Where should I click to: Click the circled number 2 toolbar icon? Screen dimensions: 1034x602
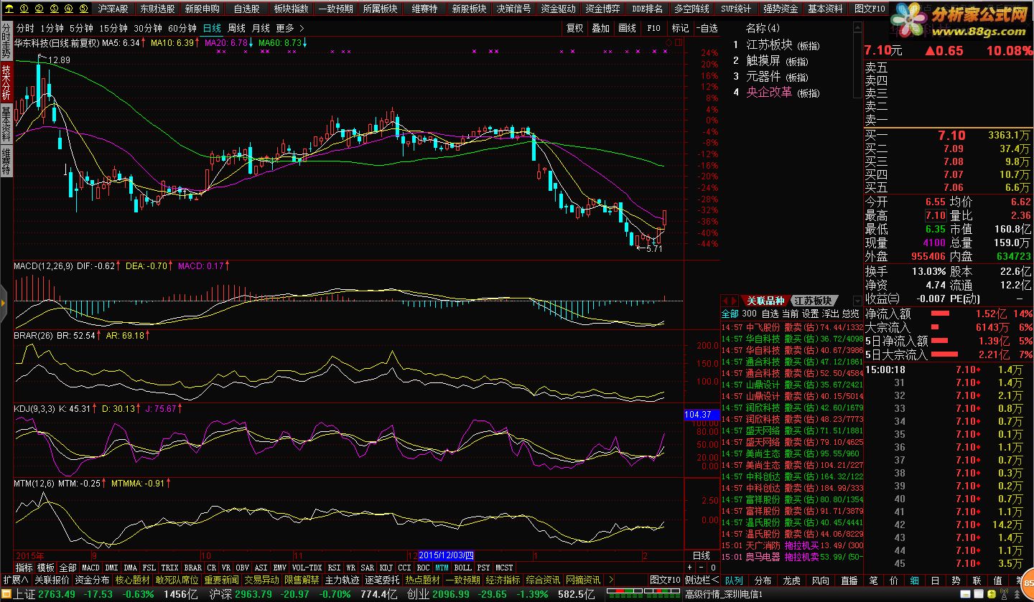point(38,9)
